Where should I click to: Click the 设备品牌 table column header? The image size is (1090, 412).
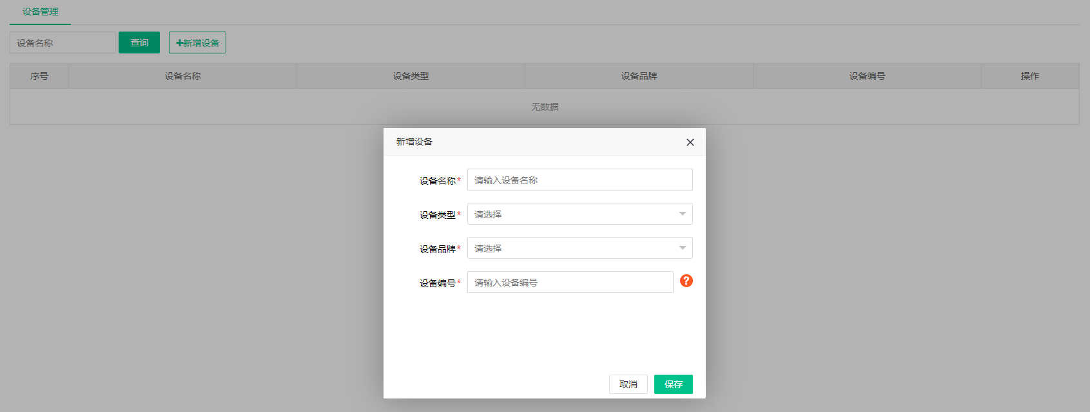[639, 76]
